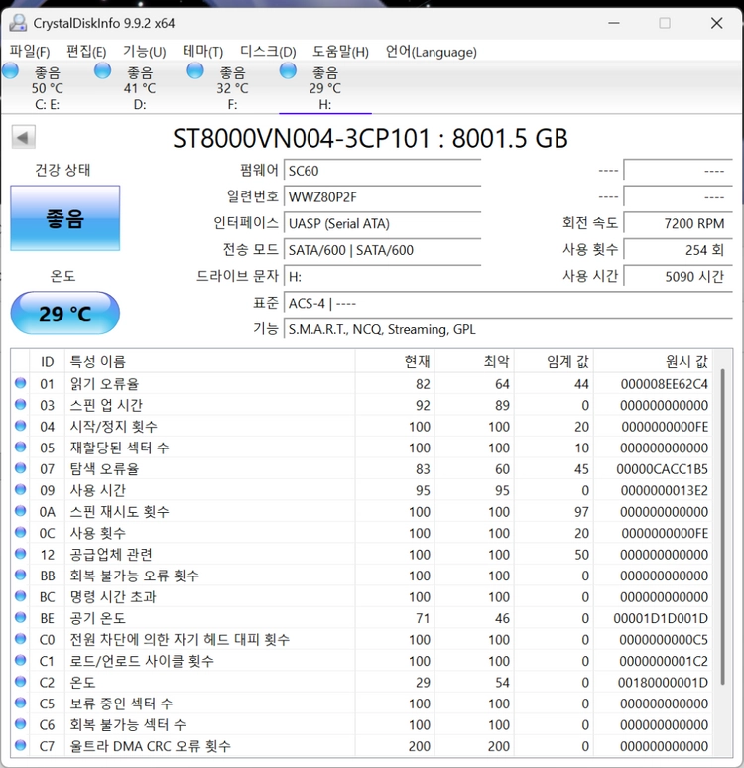Click the status dot for 12 공급업체 관련

(20, 554)
